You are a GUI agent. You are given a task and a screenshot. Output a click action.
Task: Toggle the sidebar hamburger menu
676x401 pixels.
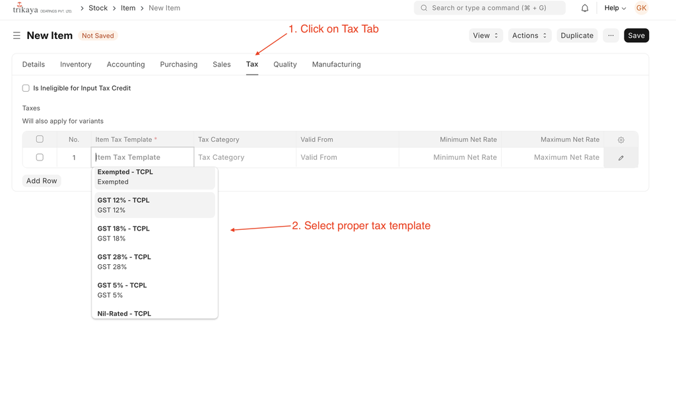pyautogui.click(x=17, y=36)
